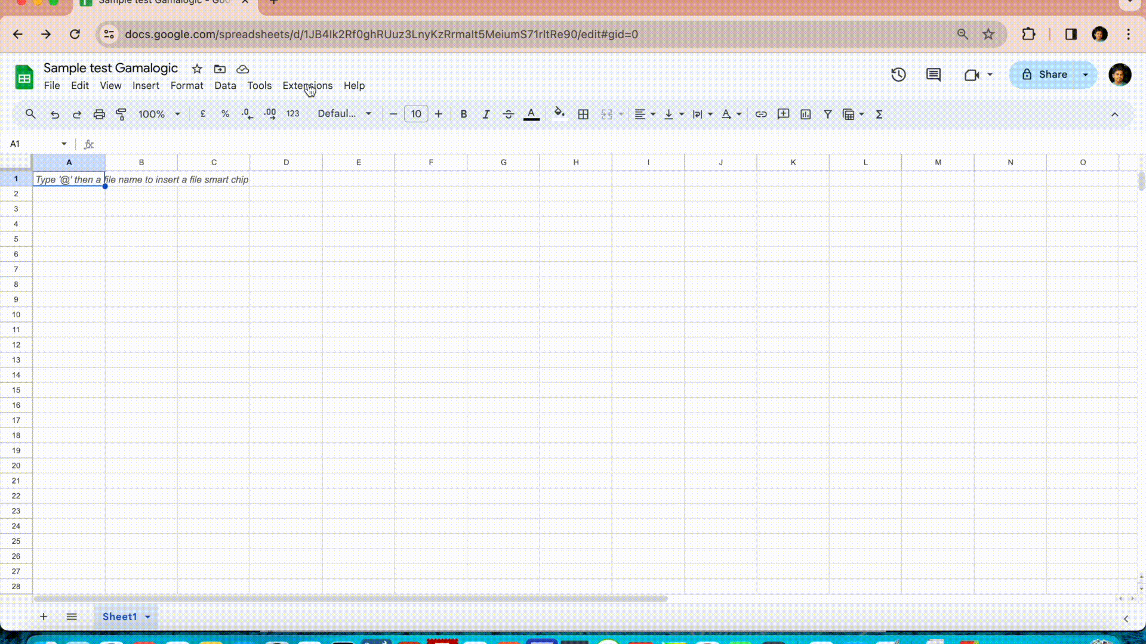Redo the last action
1146x644 pixels.
pyautogui.click(x=76, y=114)
